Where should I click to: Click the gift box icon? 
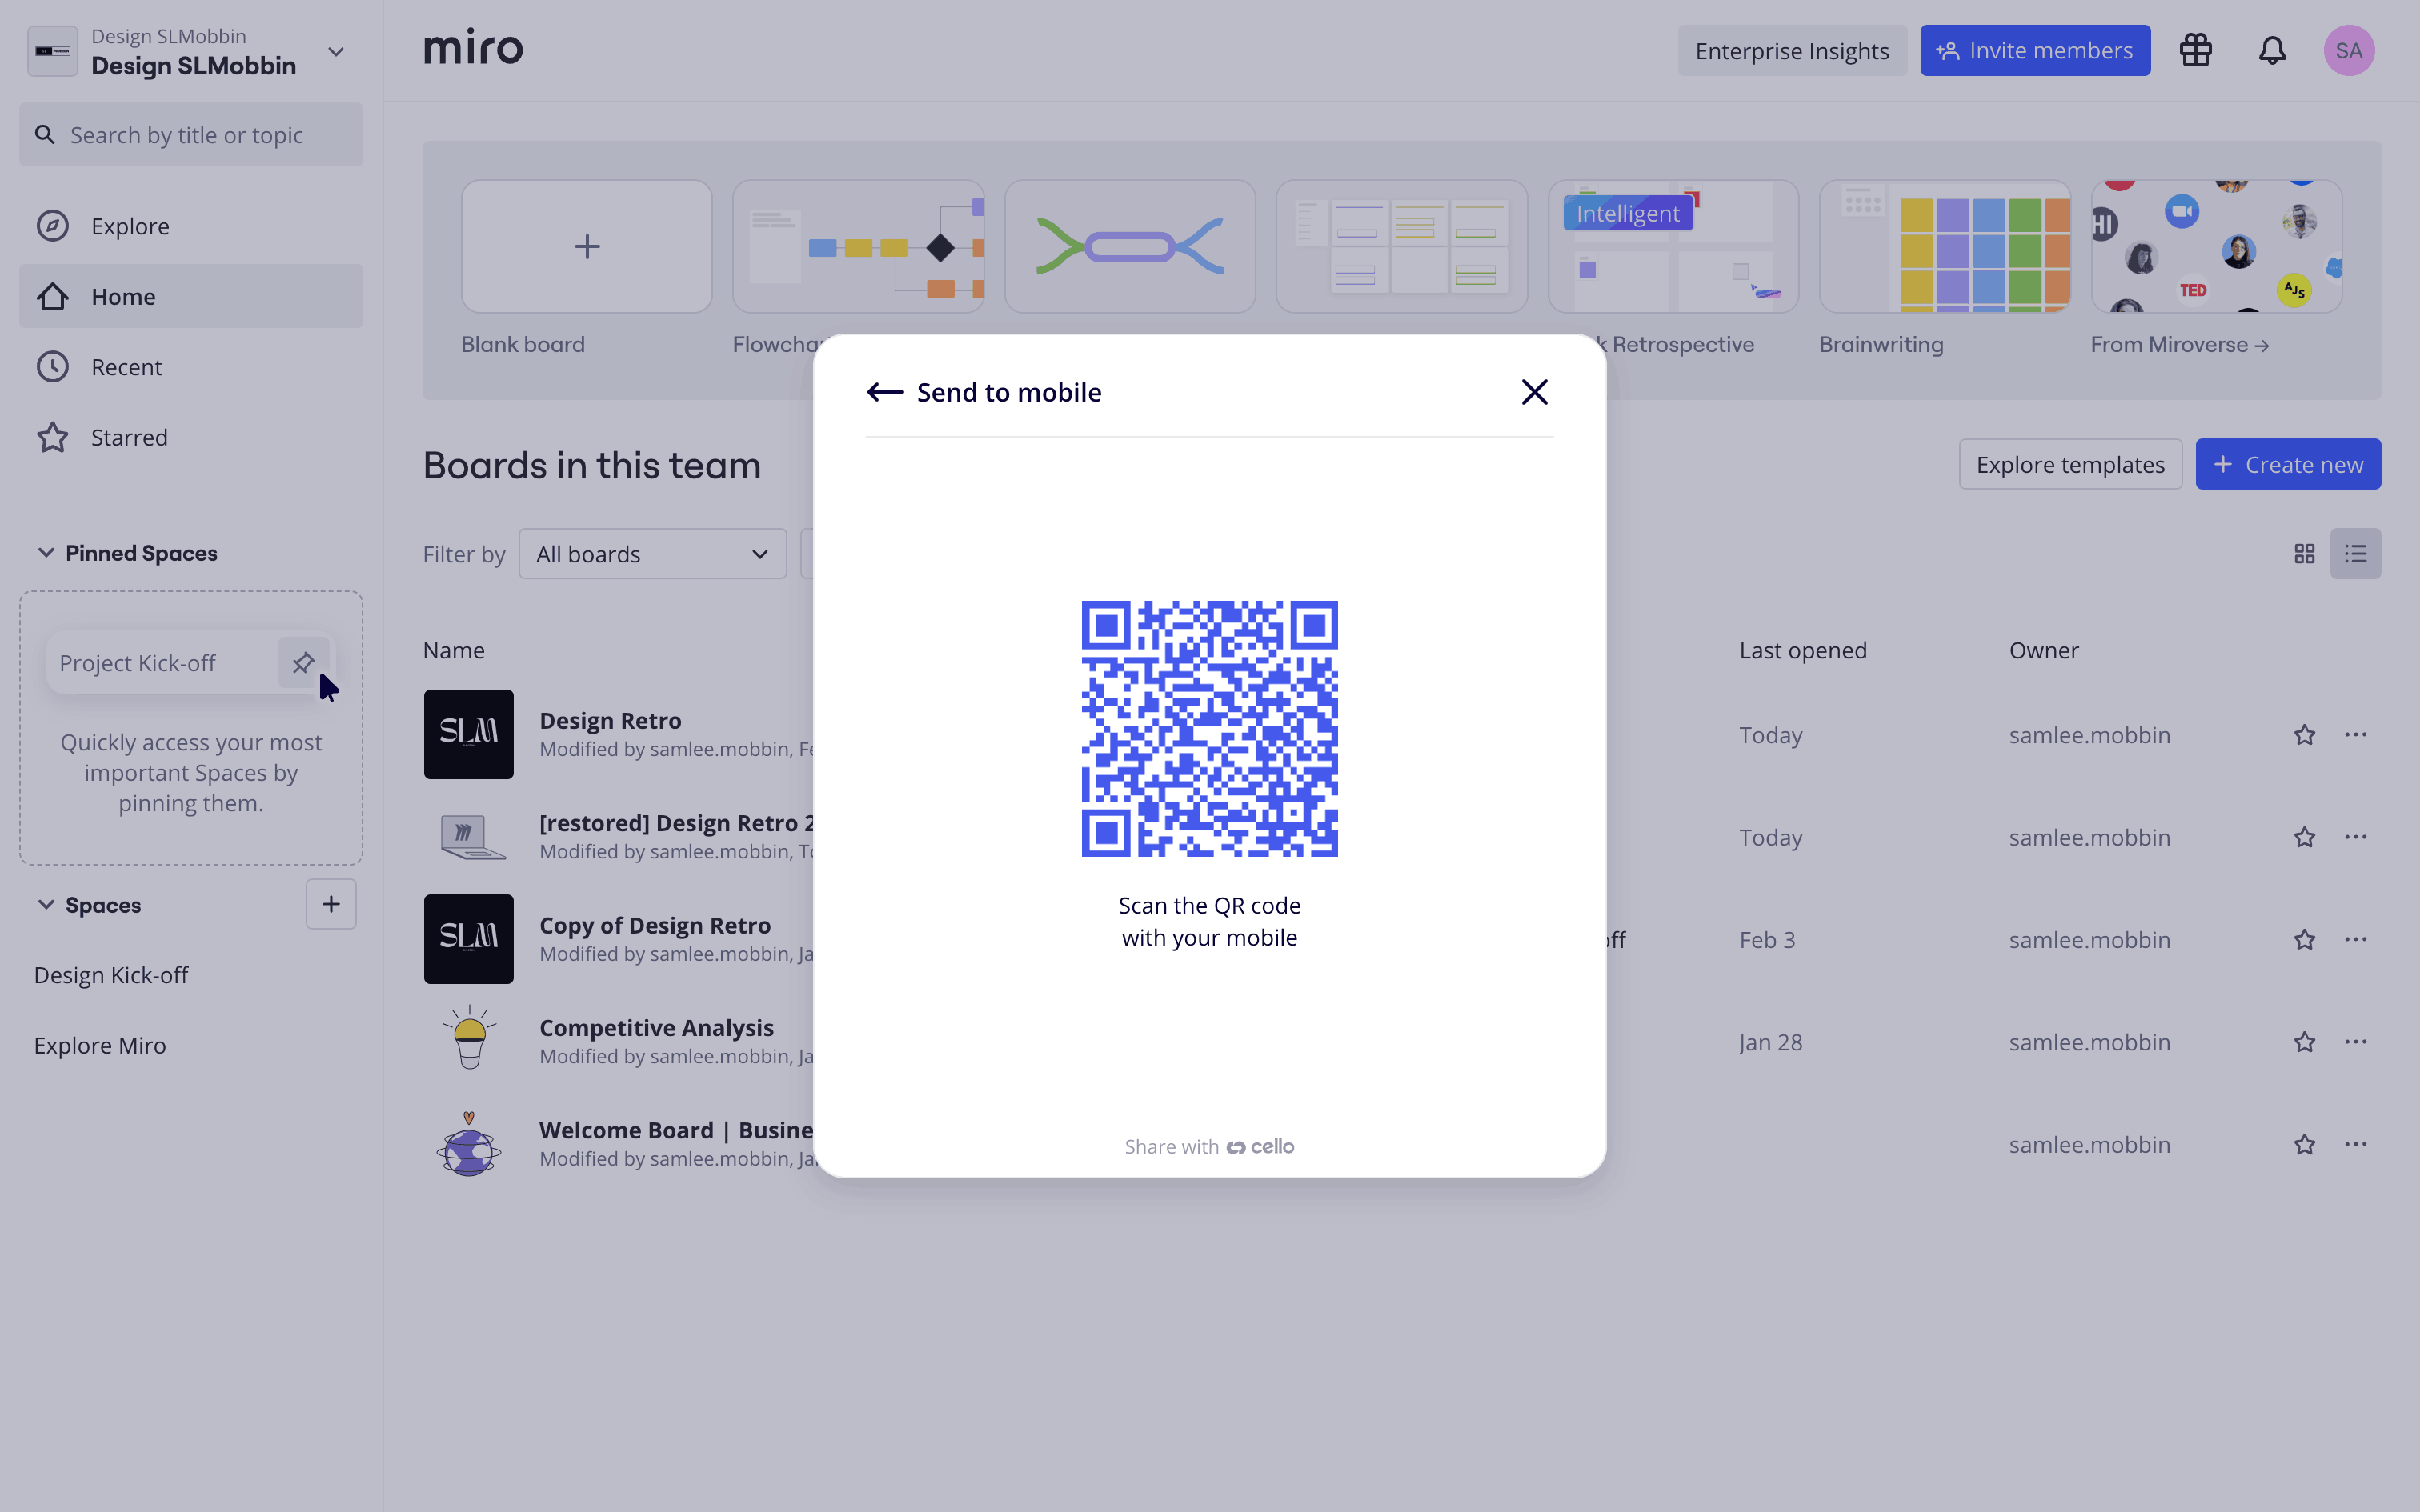(2195, 51)
